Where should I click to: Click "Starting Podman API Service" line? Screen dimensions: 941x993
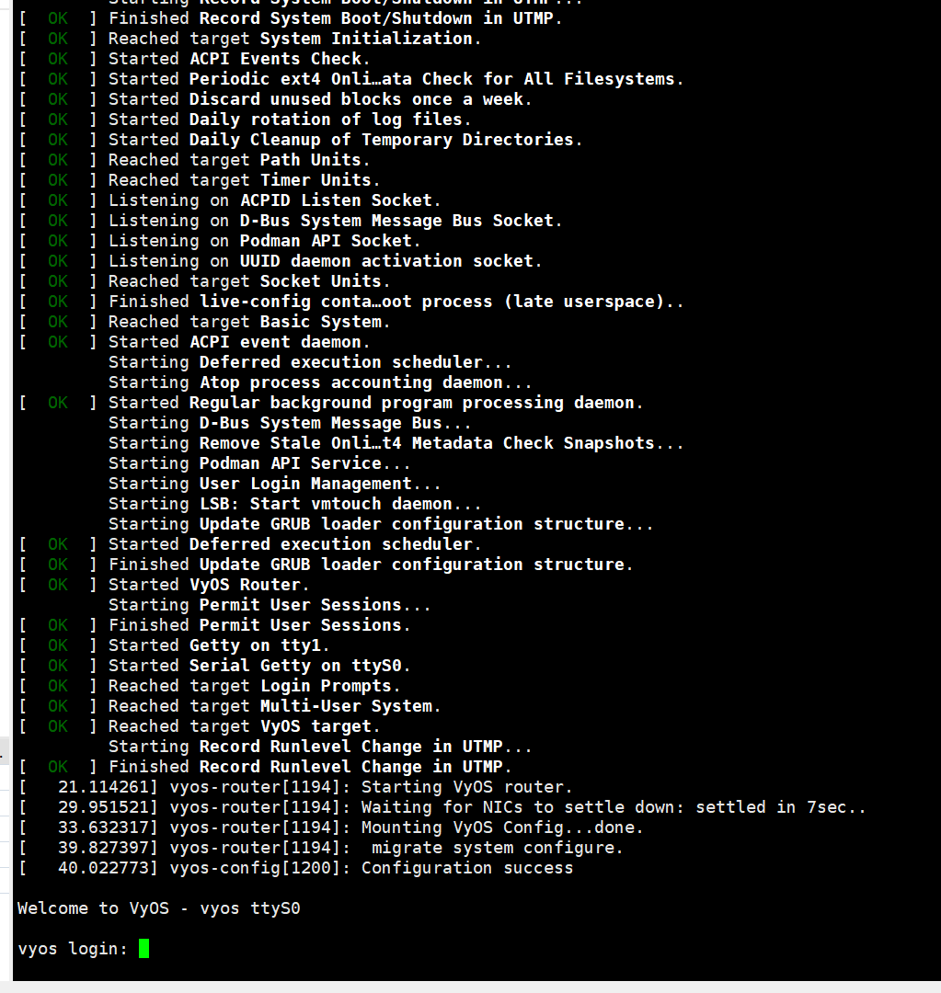[259, 463]
